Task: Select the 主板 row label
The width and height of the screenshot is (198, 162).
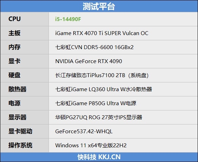Action: point(14,33)
